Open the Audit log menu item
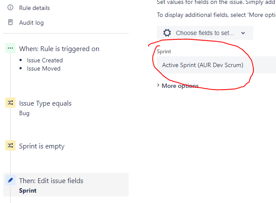Screen dimensions: 276x203 point(31,23)
